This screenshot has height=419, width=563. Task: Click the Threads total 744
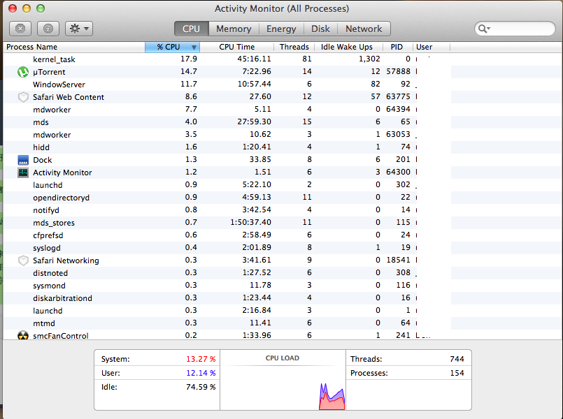[457, 359]
